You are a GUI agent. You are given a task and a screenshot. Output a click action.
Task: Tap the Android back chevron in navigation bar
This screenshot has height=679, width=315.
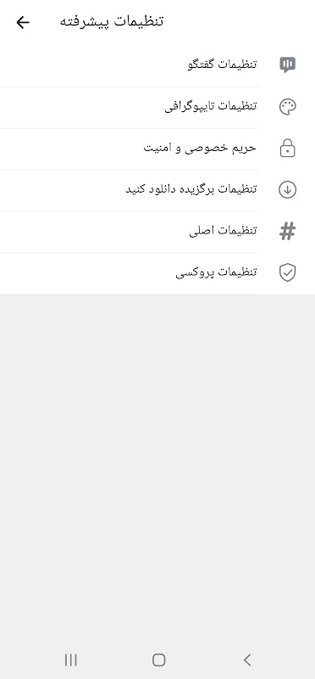tap(247, 660)
